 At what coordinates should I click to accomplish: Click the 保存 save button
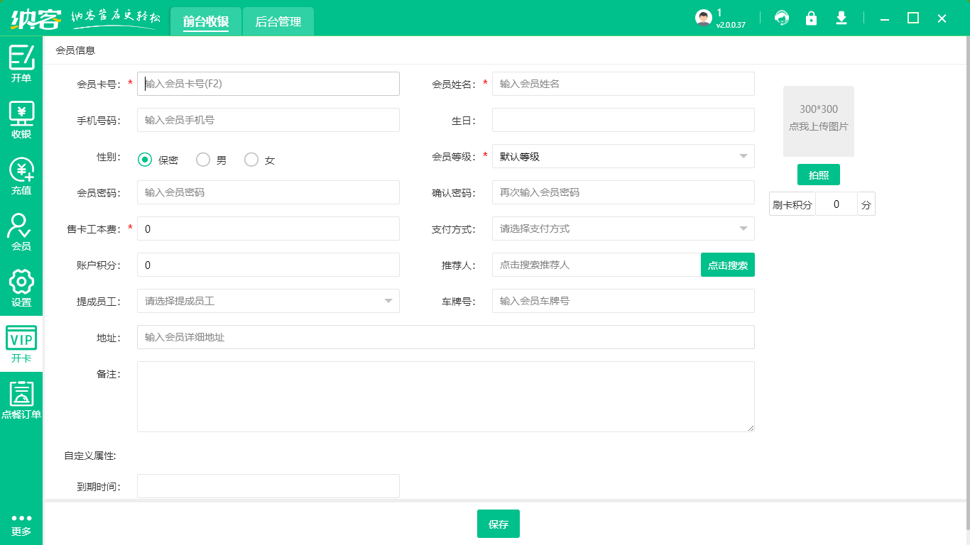coord(498,524)
